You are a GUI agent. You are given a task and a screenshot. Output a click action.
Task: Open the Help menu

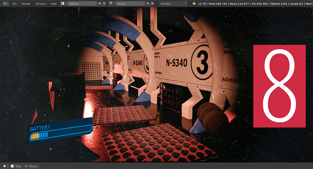(x=54, y=4)
